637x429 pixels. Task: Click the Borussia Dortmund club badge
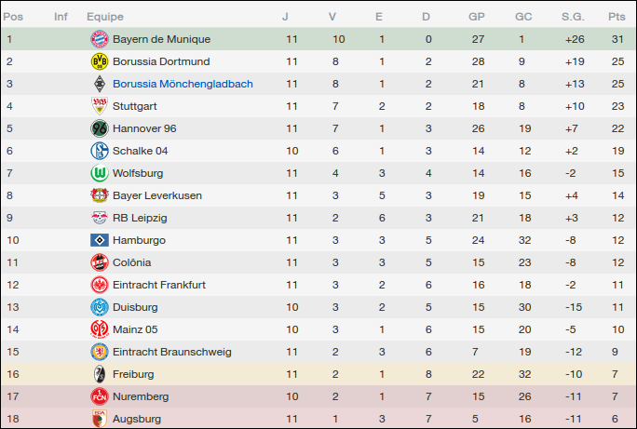click(x=99, y=61)
